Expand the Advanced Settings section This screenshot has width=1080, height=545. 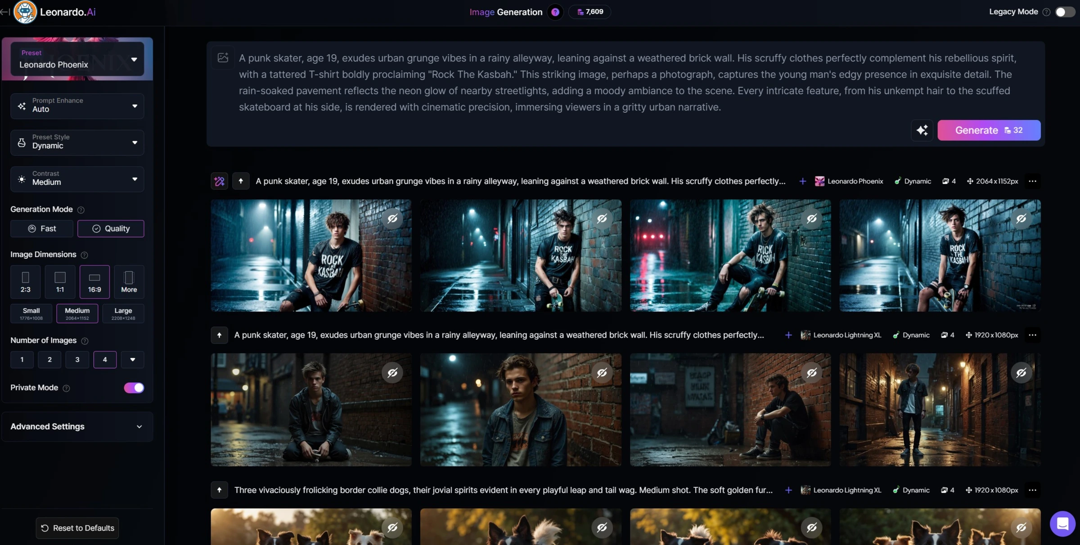[x=76, y=426]
